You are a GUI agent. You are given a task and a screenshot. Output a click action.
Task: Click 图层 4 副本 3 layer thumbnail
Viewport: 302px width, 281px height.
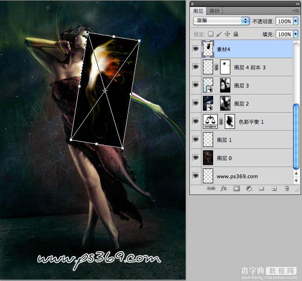(x=208, y=67)
